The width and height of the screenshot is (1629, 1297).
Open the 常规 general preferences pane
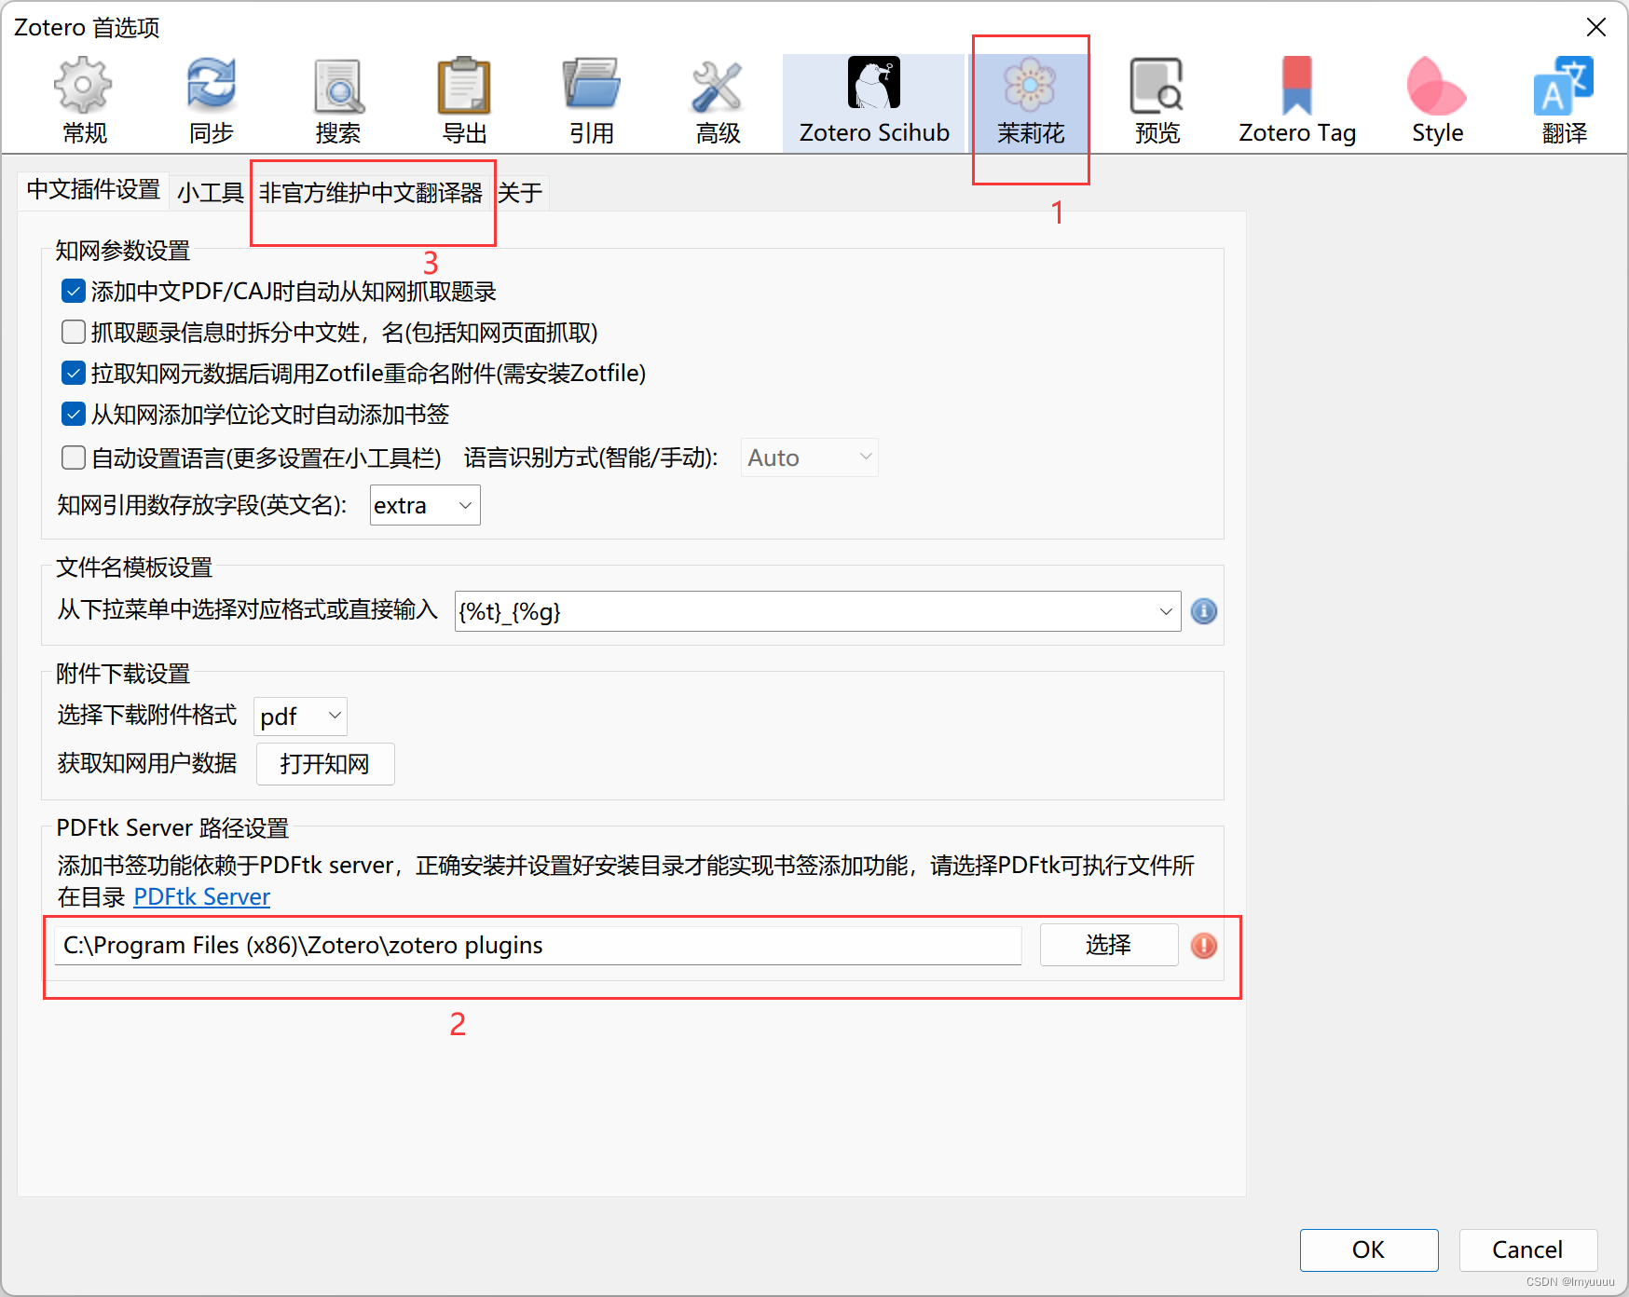pyautogui.click(x=84, y=101)
